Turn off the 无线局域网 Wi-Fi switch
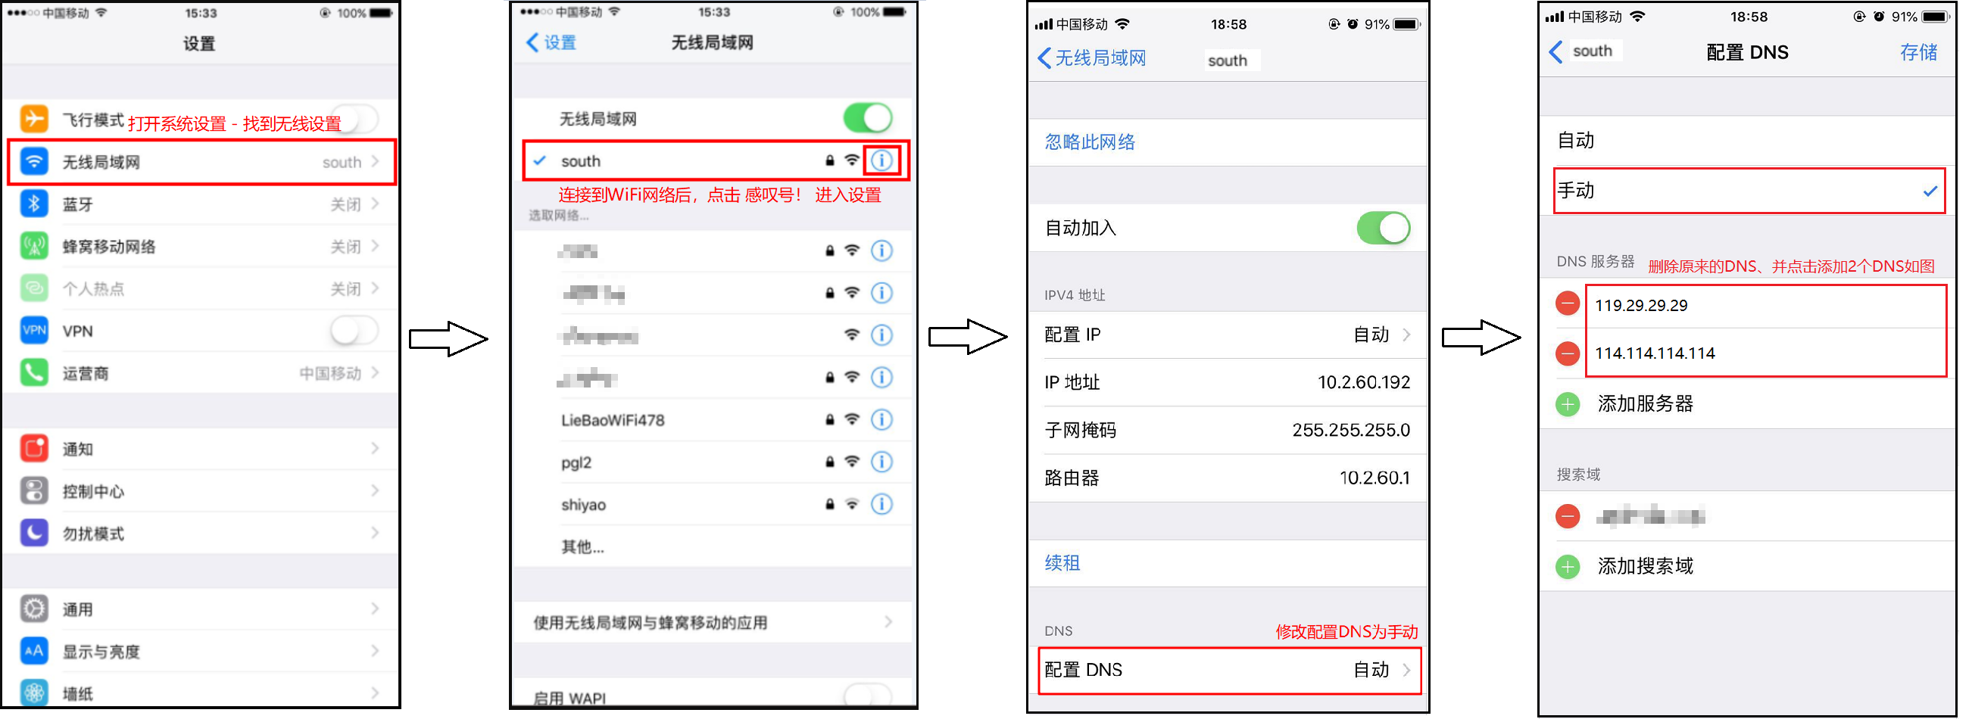Screen dimensions: 1972x719 click(867, 119)
